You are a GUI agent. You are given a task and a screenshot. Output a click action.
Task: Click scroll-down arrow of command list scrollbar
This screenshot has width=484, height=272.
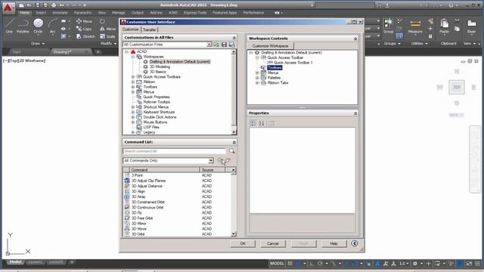pyautogui.click(x=234, y=234)
